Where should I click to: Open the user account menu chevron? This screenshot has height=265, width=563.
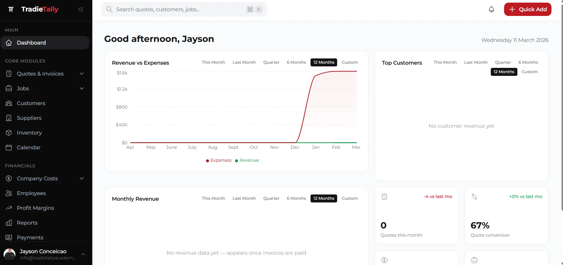pyautogui.click(x=83, y=254)
